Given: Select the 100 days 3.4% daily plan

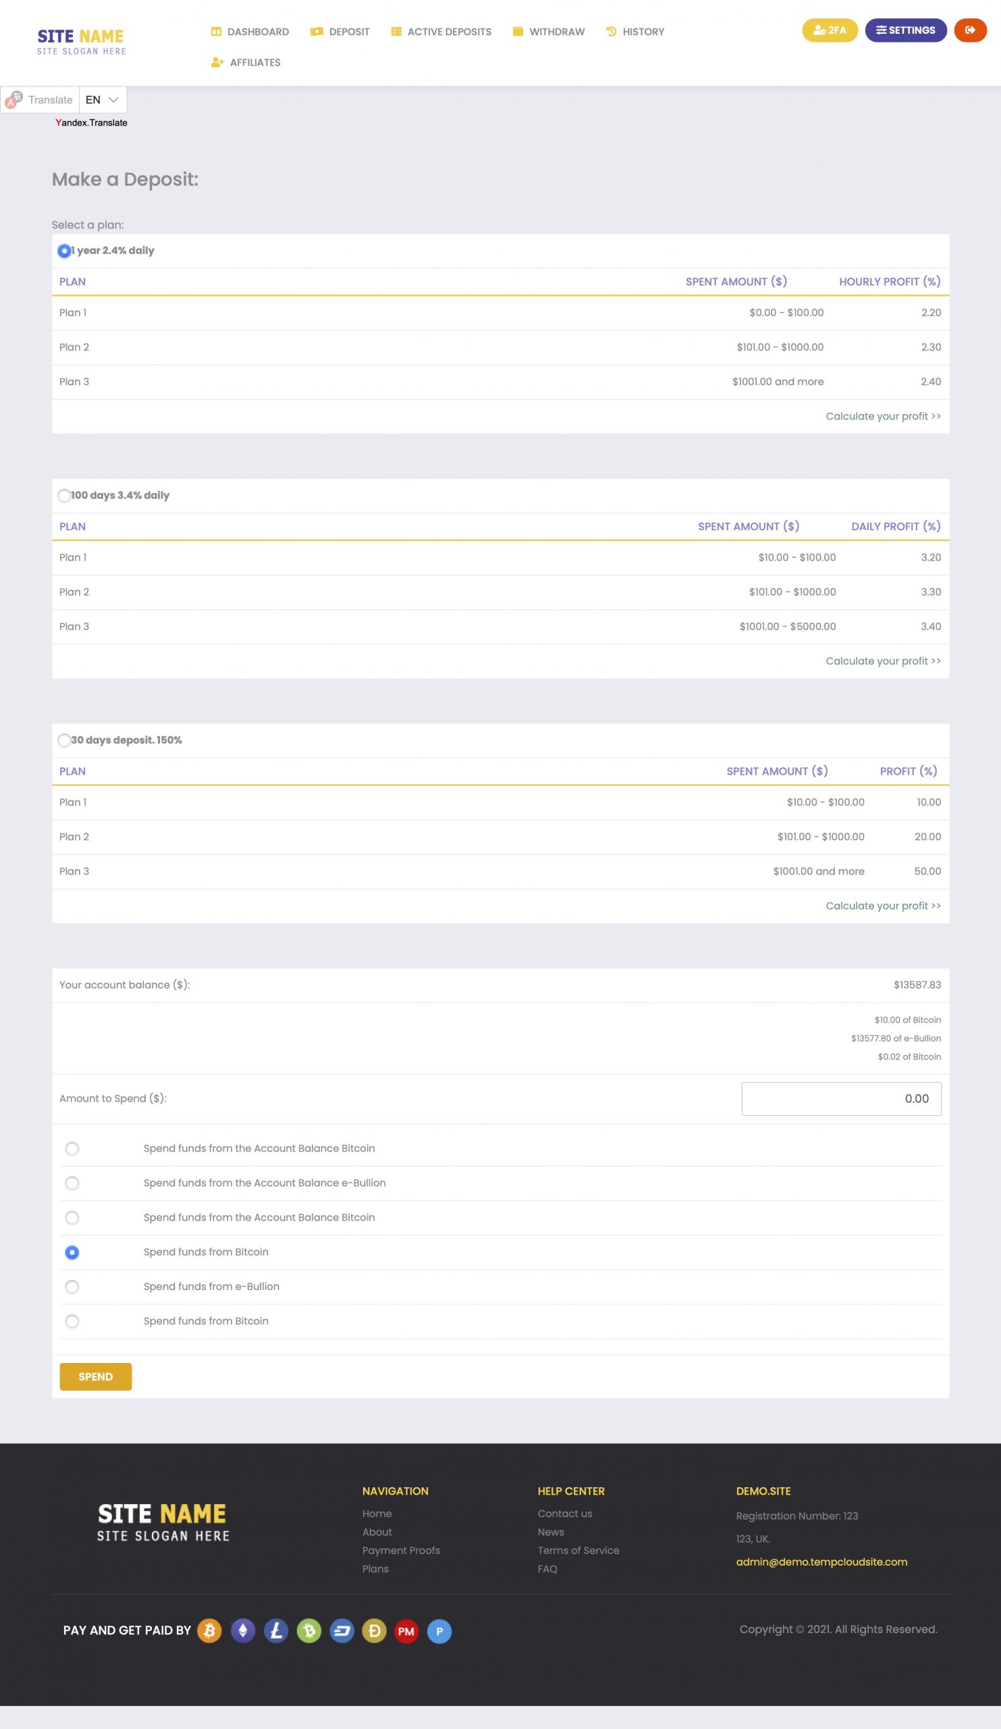Looking at the screenshot, I should coord(64,495).
